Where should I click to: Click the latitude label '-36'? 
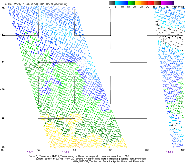pyautogui.click(x=2, y=89)
